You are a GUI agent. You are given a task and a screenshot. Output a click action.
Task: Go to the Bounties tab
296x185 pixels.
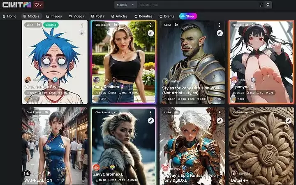[143, 16]
